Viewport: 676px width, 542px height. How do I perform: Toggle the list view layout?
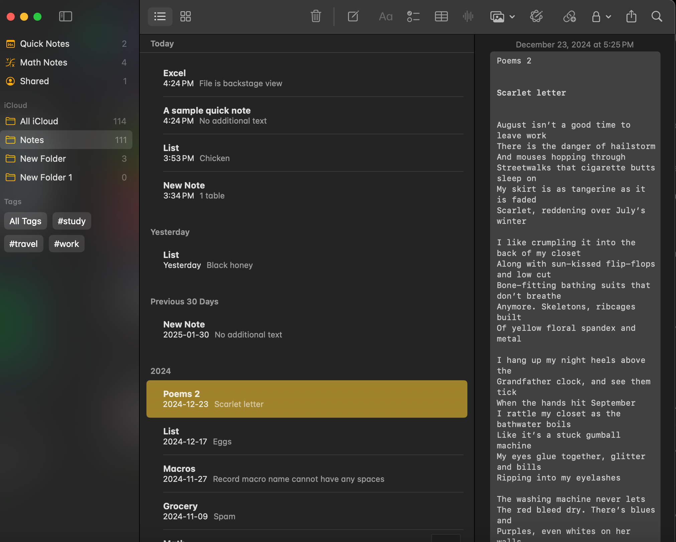(159, 17)
